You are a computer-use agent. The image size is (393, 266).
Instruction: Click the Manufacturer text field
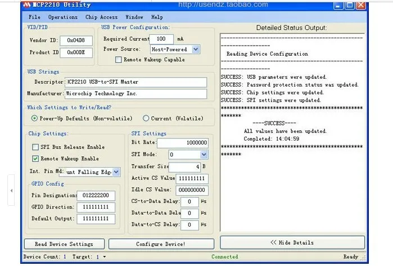(x=136, y=93)
